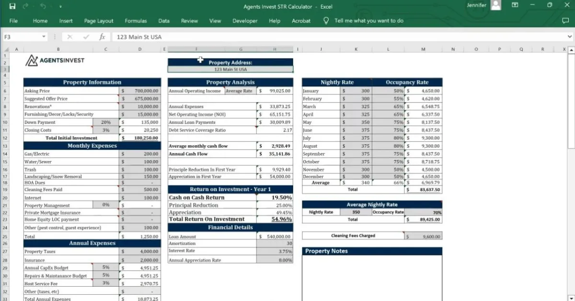Select the Closing Costs 3% cell
This screenshot has height=301, width=575.
(105, 130)
